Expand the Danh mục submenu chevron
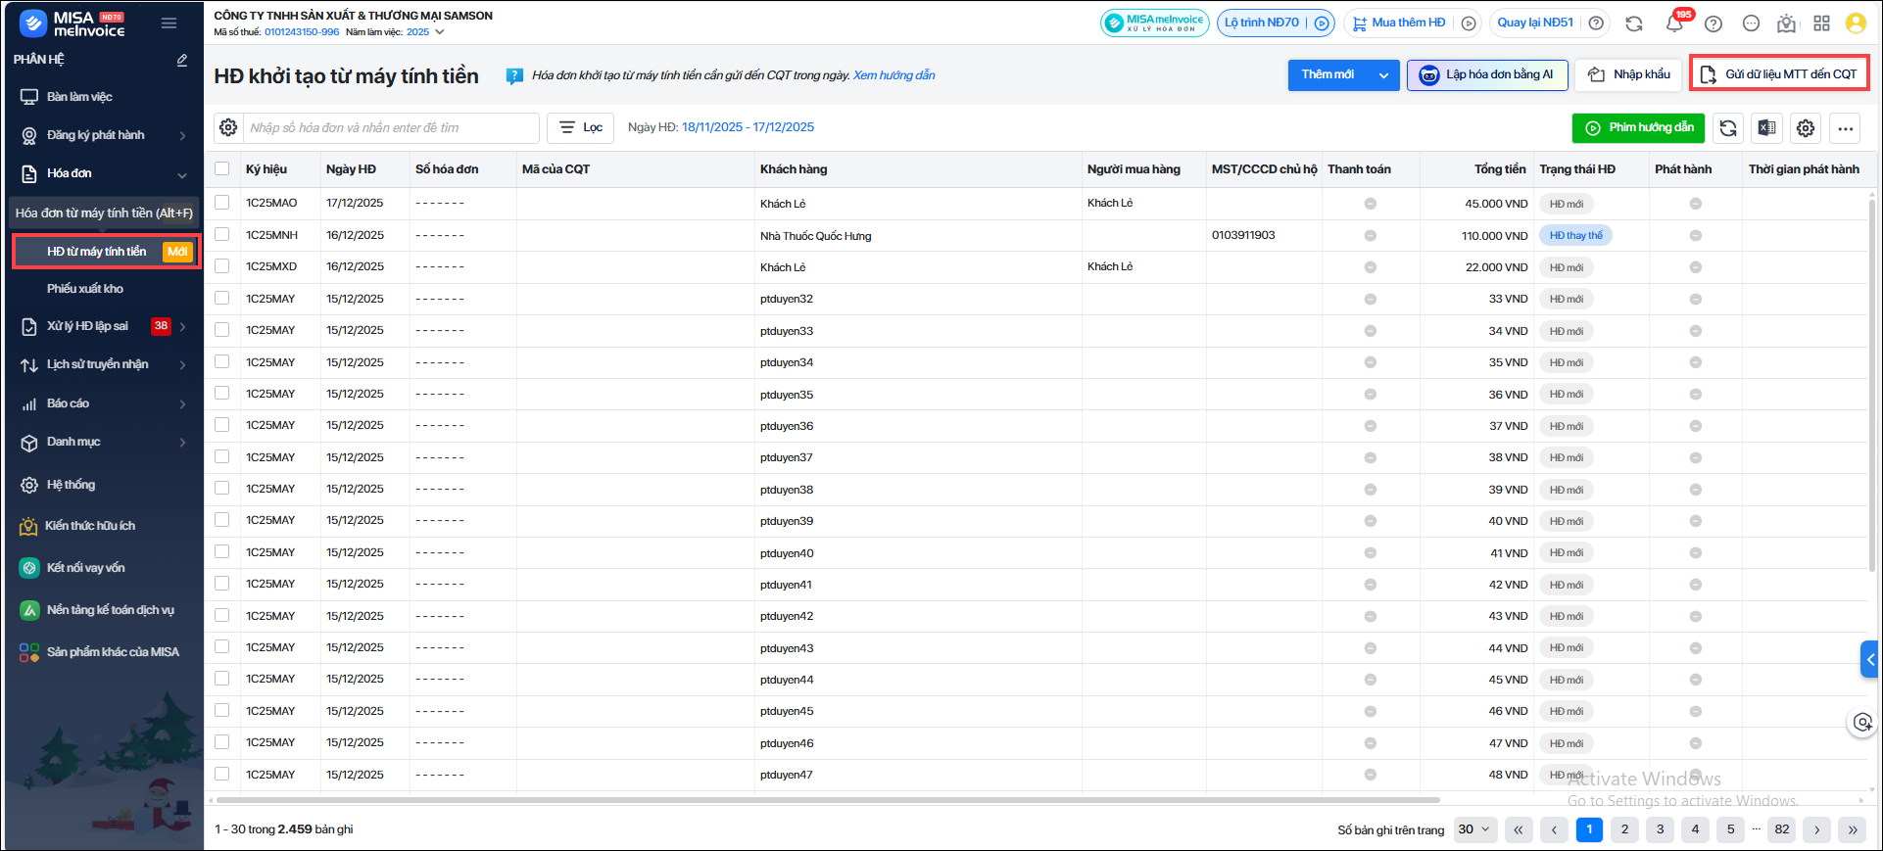The image size is (1883, 851). pos(182,442)
